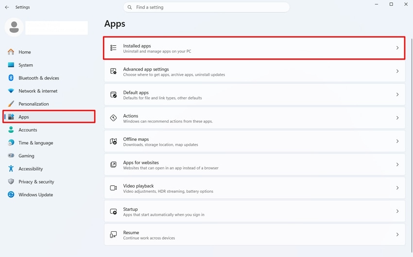Image resolution: width=413 pixels, height=257 pixels.
Task: Select Bluetooth & devices
Action: tap(49, 78)
